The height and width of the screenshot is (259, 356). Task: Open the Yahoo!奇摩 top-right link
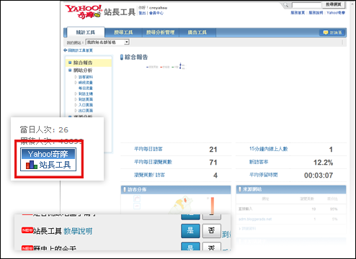pyautogui.click(x=336, y=13)
